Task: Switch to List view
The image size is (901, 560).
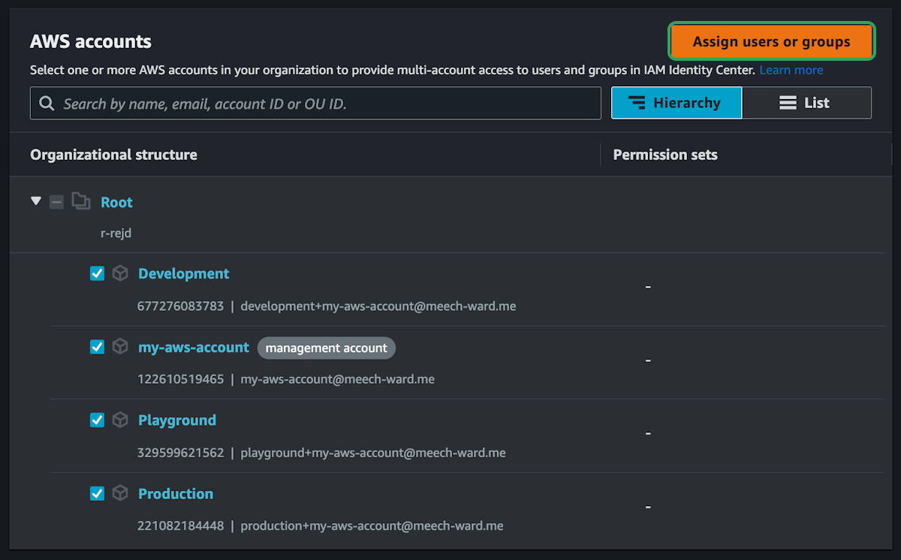Action: (x=806, y=103)
